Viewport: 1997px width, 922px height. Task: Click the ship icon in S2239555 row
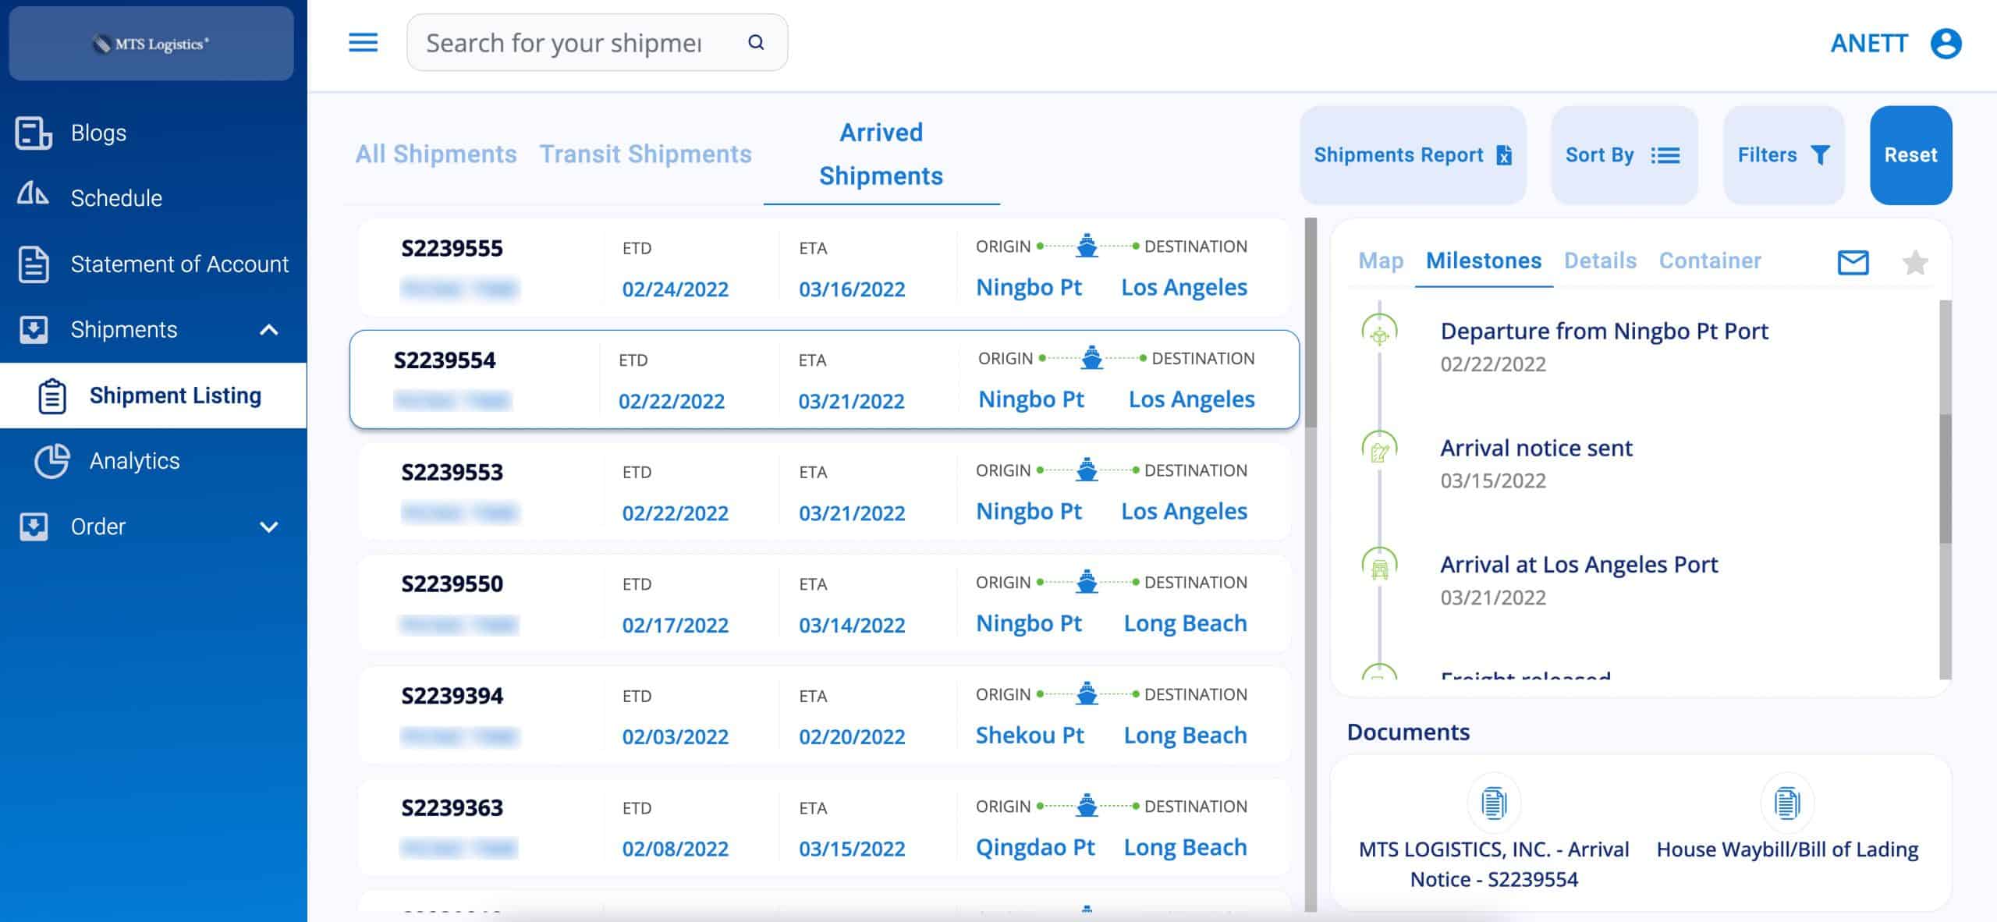click(1087, 246)
